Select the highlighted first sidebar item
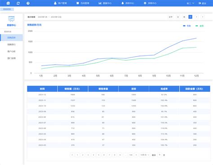Image resolution: width=213 pixels, height=165 pixels. click(11, 38)
